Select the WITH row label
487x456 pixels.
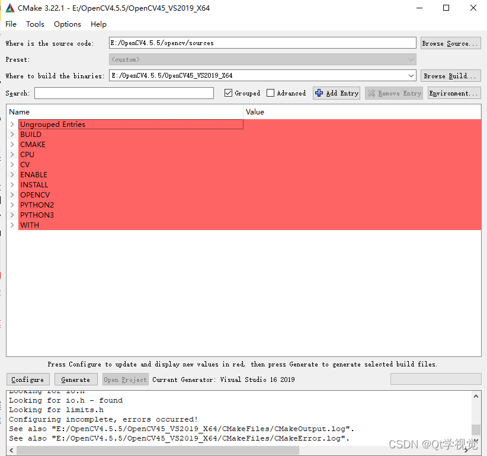30,225
